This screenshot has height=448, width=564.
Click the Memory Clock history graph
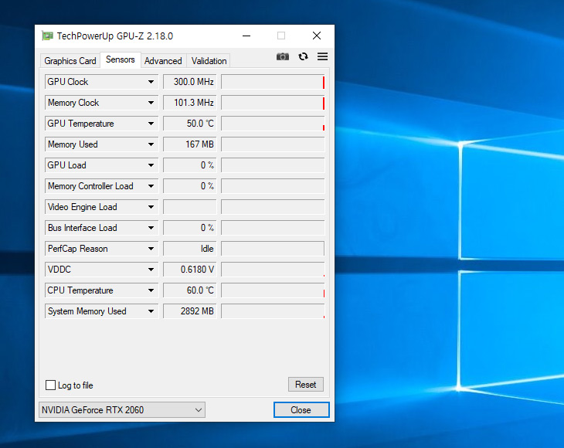point(273,103)
